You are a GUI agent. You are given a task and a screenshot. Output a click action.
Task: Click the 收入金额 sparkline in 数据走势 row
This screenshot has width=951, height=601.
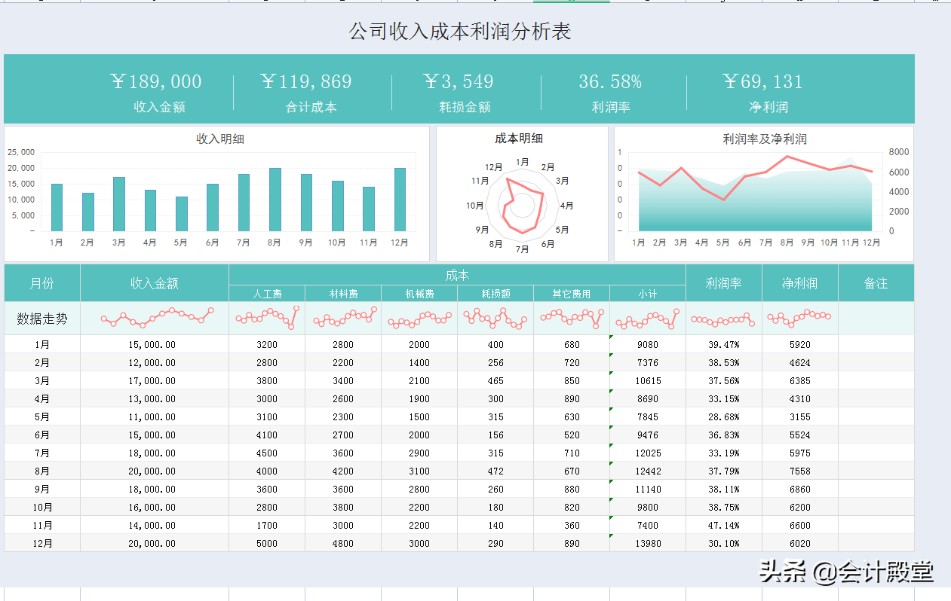click(154, 317)
